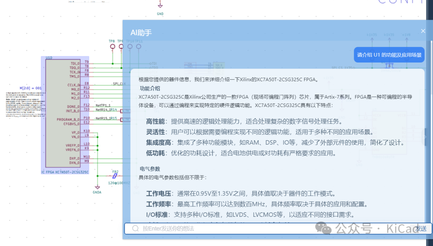Click the bold 工作电压 term
433x246 pixels.
click(x=158, y=194)
